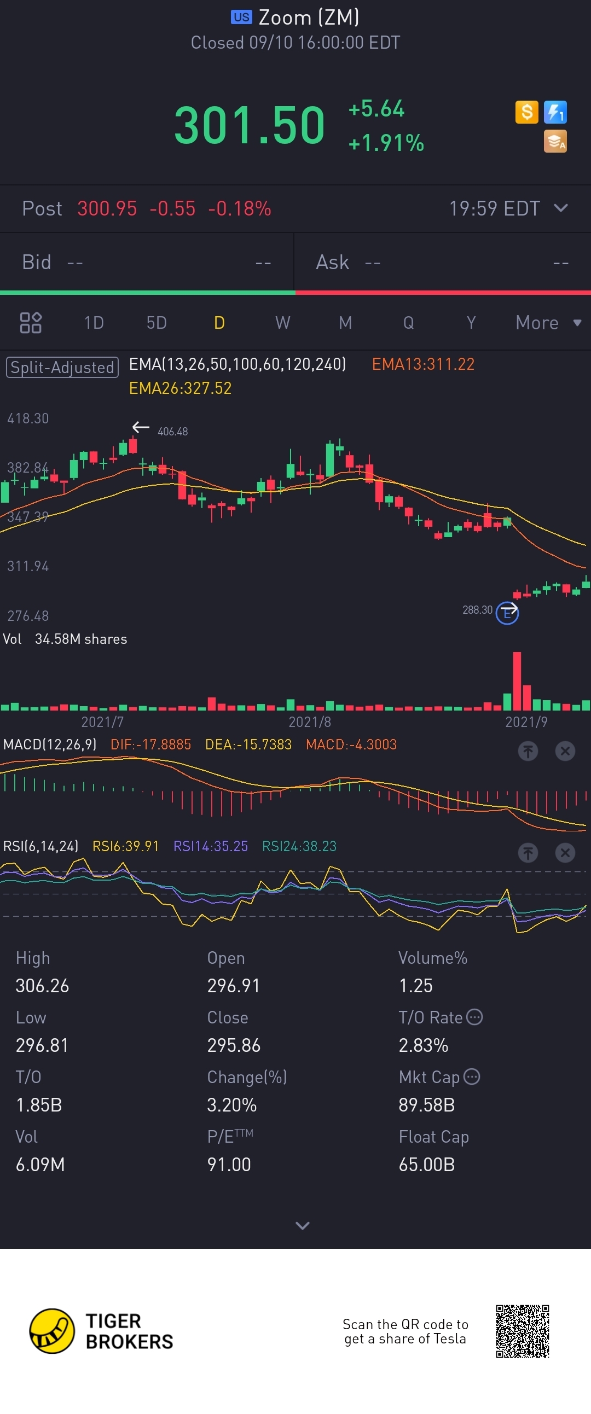Open MACD(12,26,9) indicator settings
The image size is (591, 1414).
pos(49,744)
